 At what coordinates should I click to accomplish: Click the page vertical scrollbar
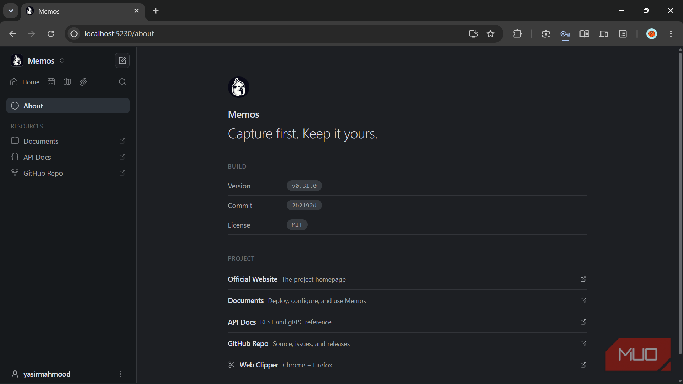click(x=680, y=204)
